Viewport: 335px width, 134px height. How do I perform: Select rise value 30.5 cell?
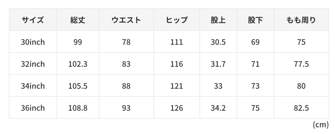click(218, 42)
